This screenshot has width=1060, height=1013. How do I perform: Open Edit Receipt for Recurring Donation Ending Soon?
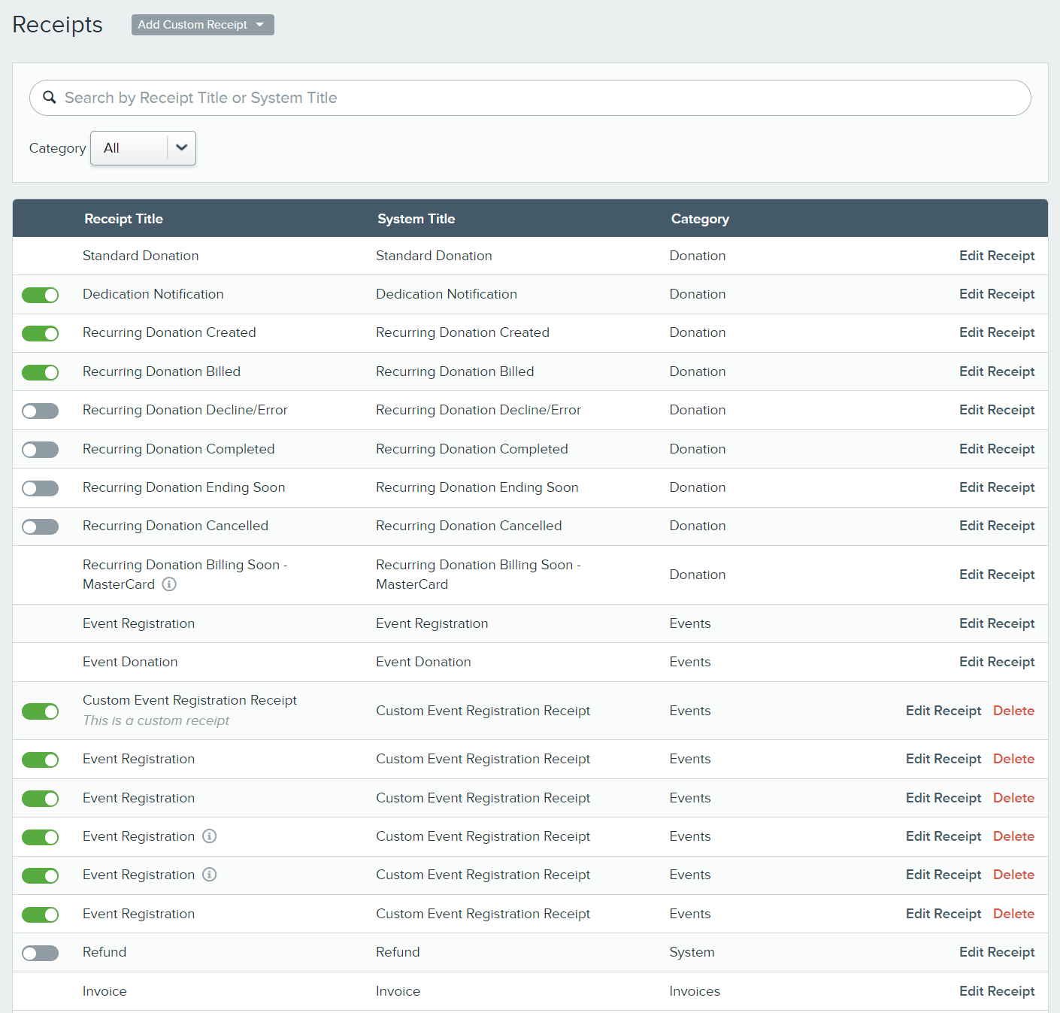pos(997,487)
